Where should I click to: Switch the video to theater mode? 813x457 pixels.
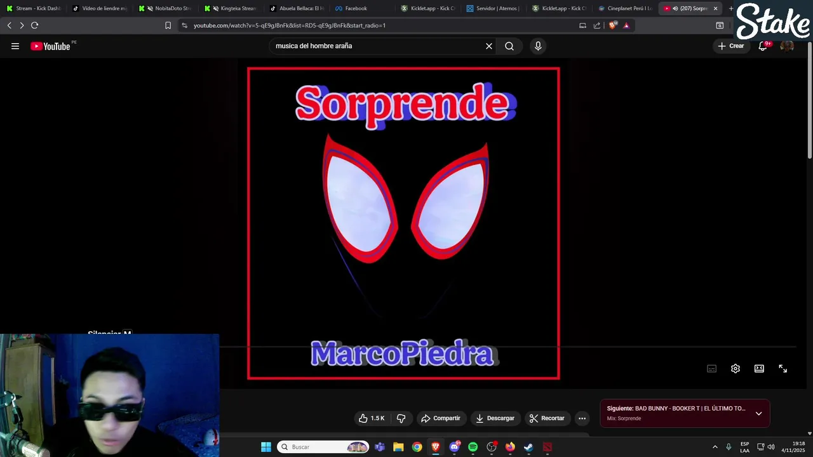(759, 369)
